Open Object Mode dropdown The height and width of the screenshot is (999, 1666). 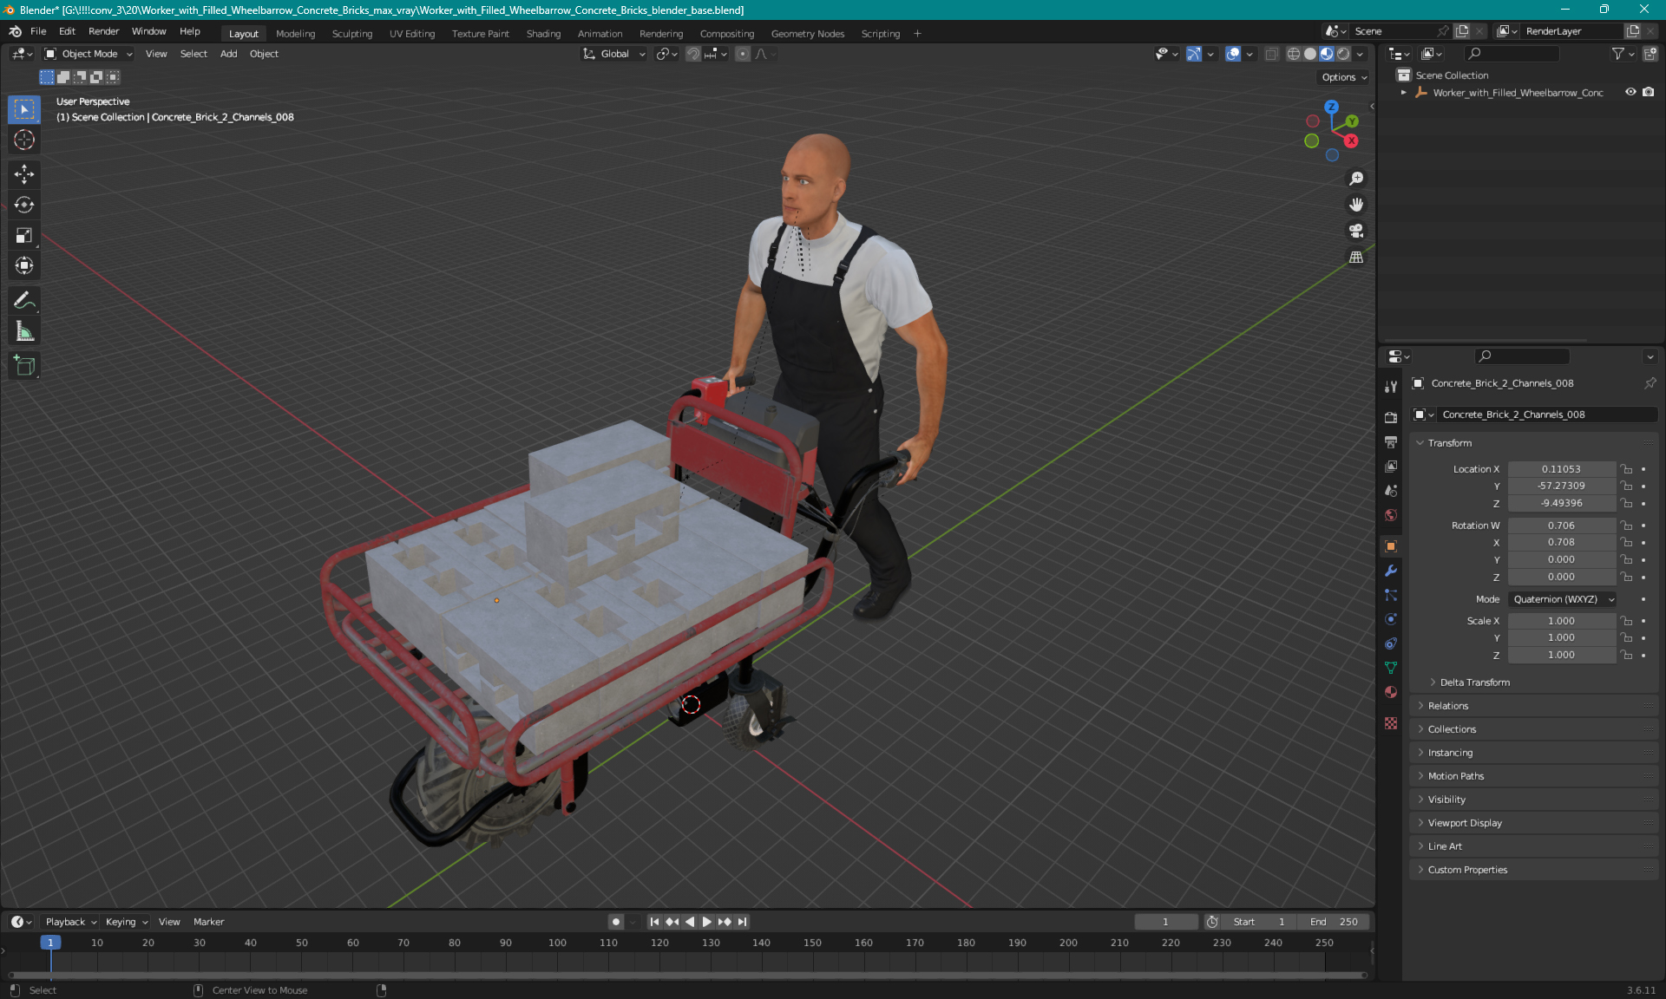click(89, 54)
